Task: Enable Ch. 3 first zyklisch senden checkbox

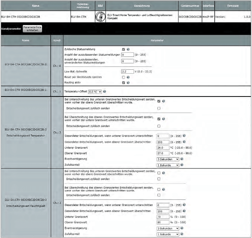Action: click(x=159, y=179)
